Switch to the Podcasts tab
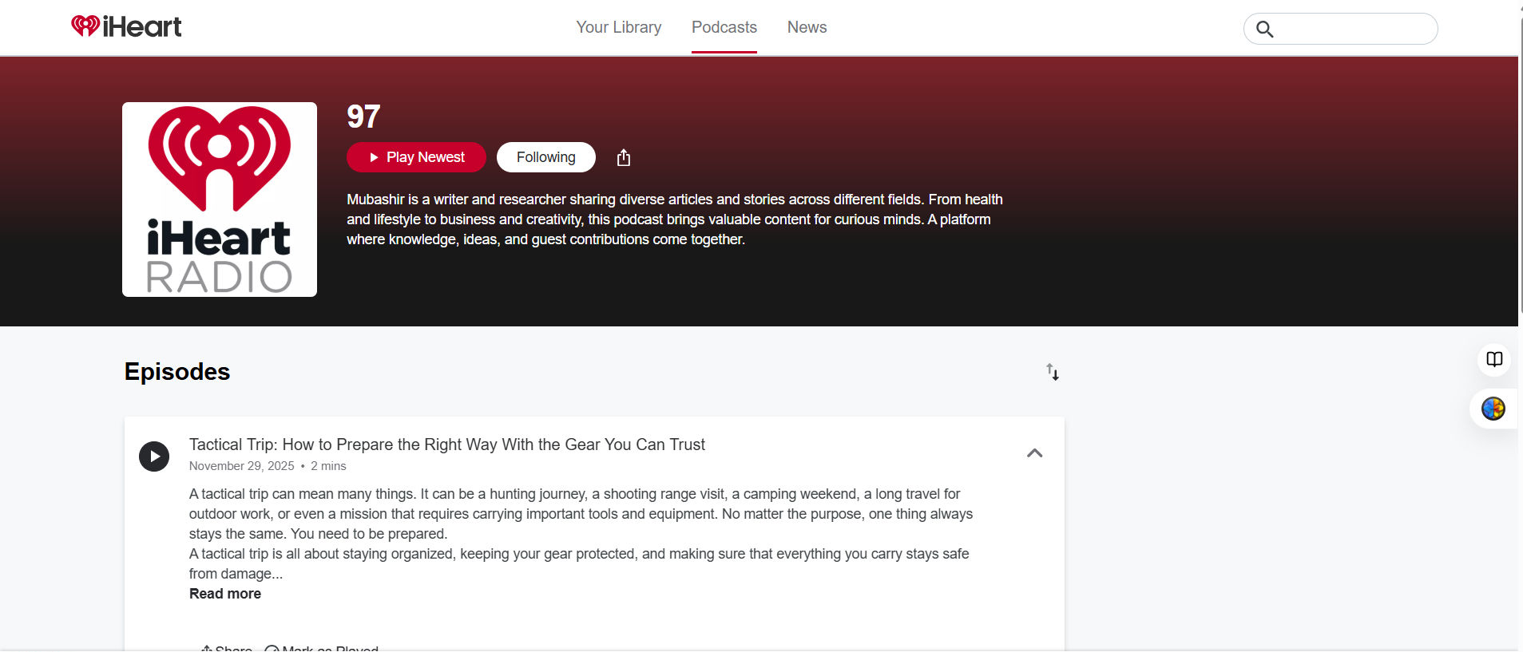Viewport: 1523px width, 652px height. 724,27
